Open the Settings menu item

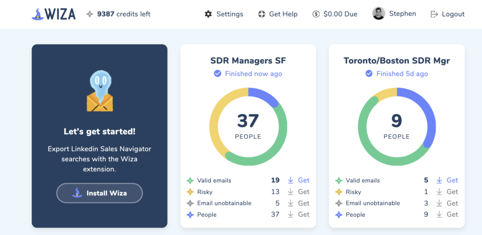pos(229,14)
